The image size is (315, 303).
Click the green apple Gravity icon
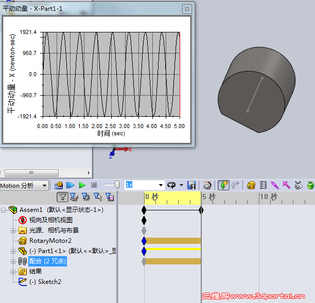tap(310, 185)
